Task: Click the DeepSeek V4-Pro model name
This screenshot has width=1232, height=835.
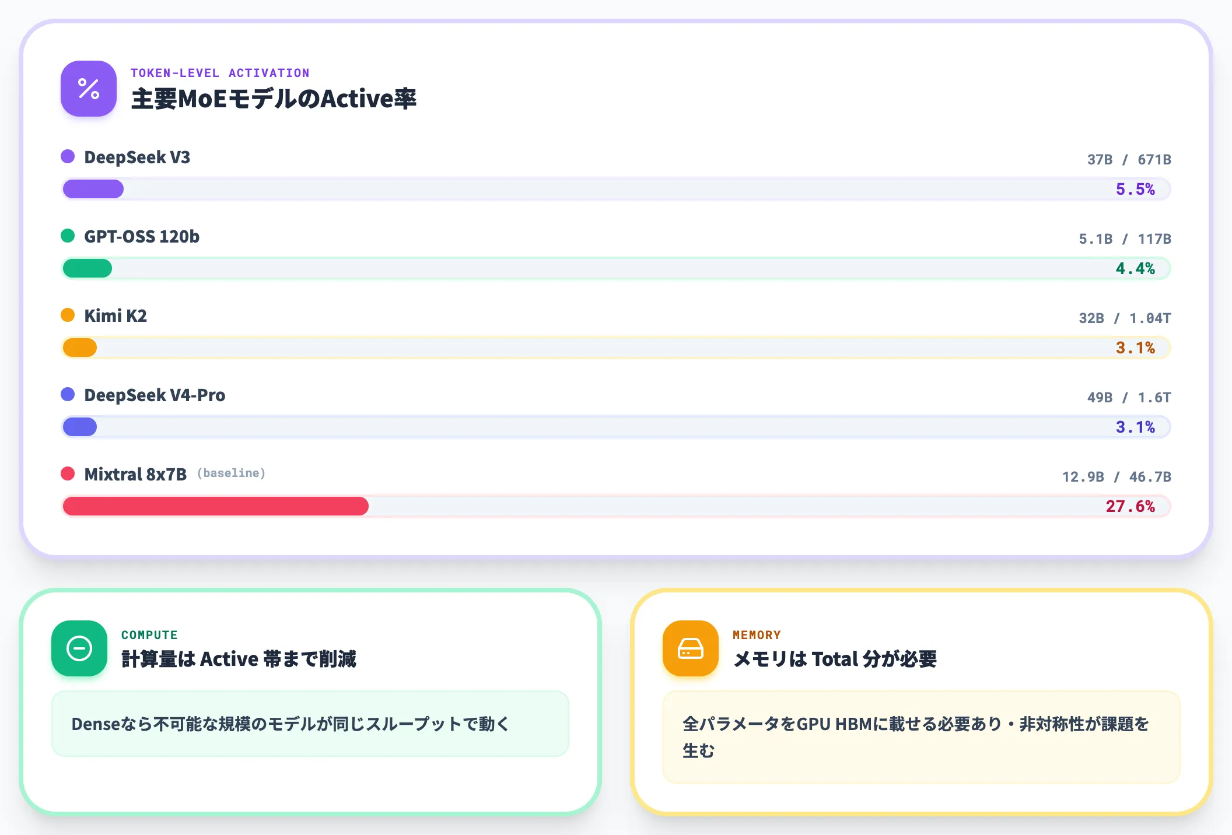Action: click(x=155, y=395)
